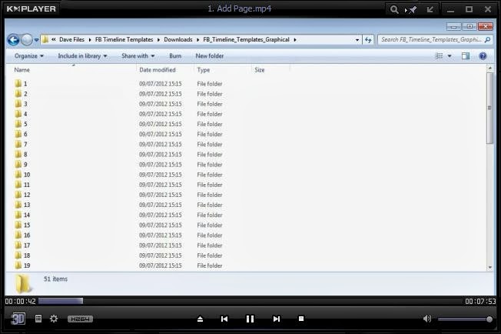
Task: Toggle the pin always-on-top icon
Action: click(x=411, y=9)
